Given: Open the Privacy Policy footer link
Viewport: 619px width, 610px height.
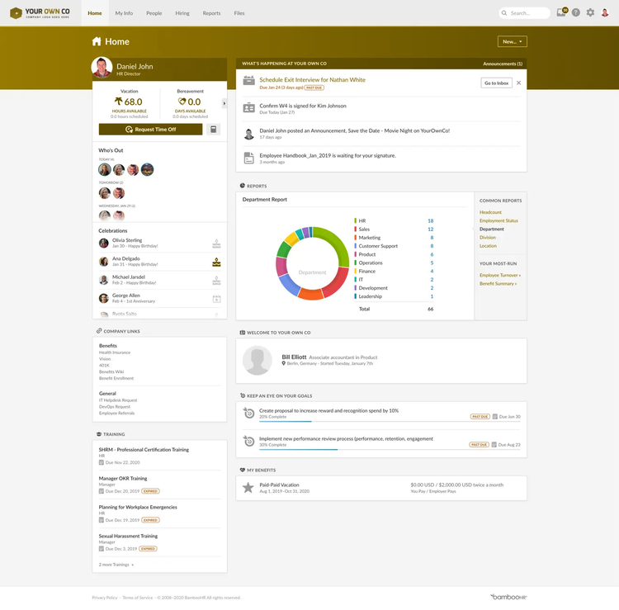Looking at the screenshot, I should click(x=105, y=598).
